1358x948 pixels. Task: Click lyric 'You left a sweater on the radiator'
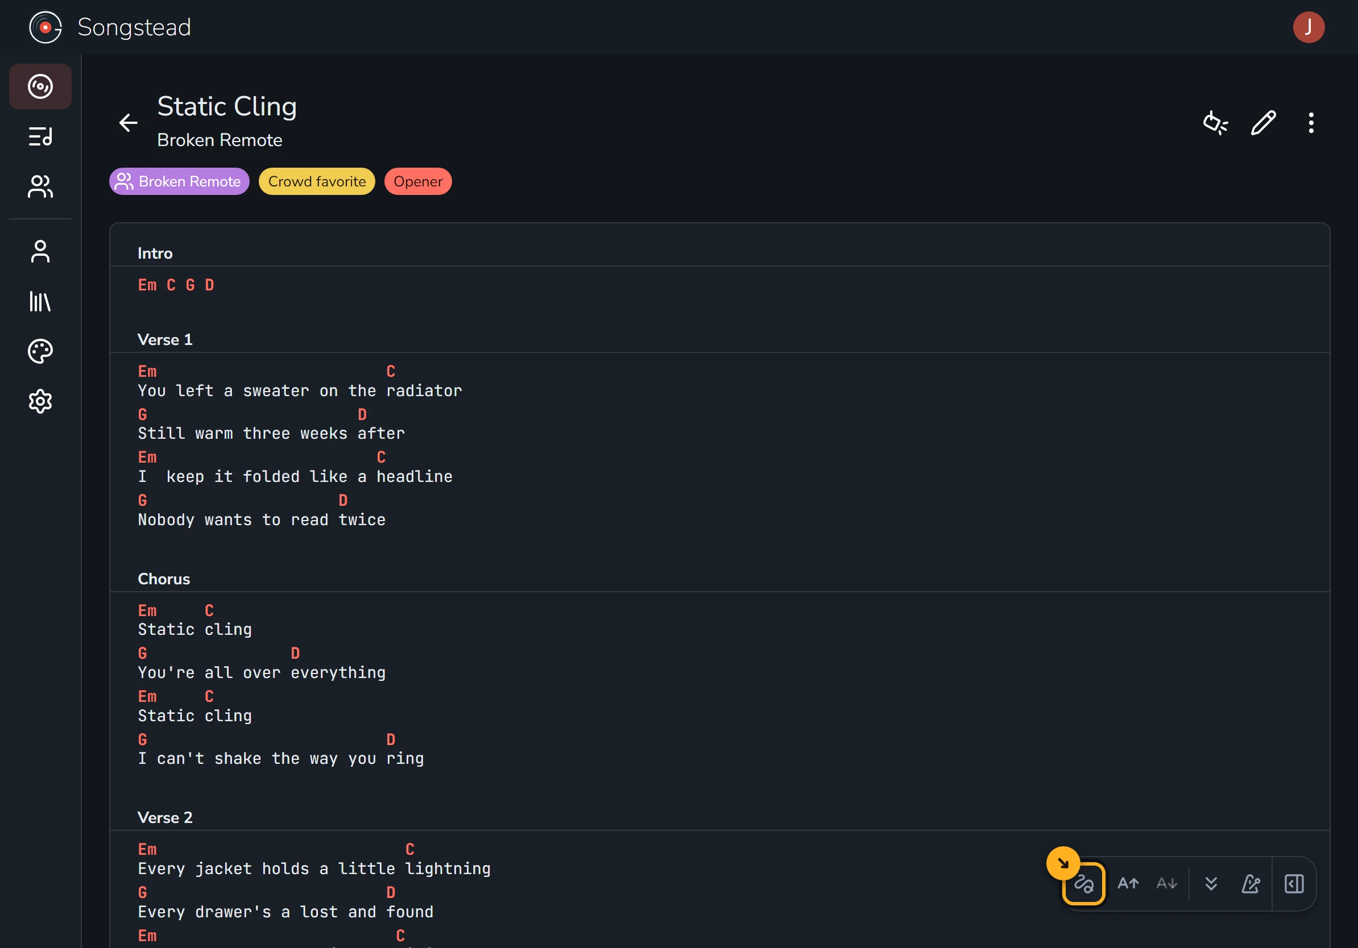tap(300, 390)
